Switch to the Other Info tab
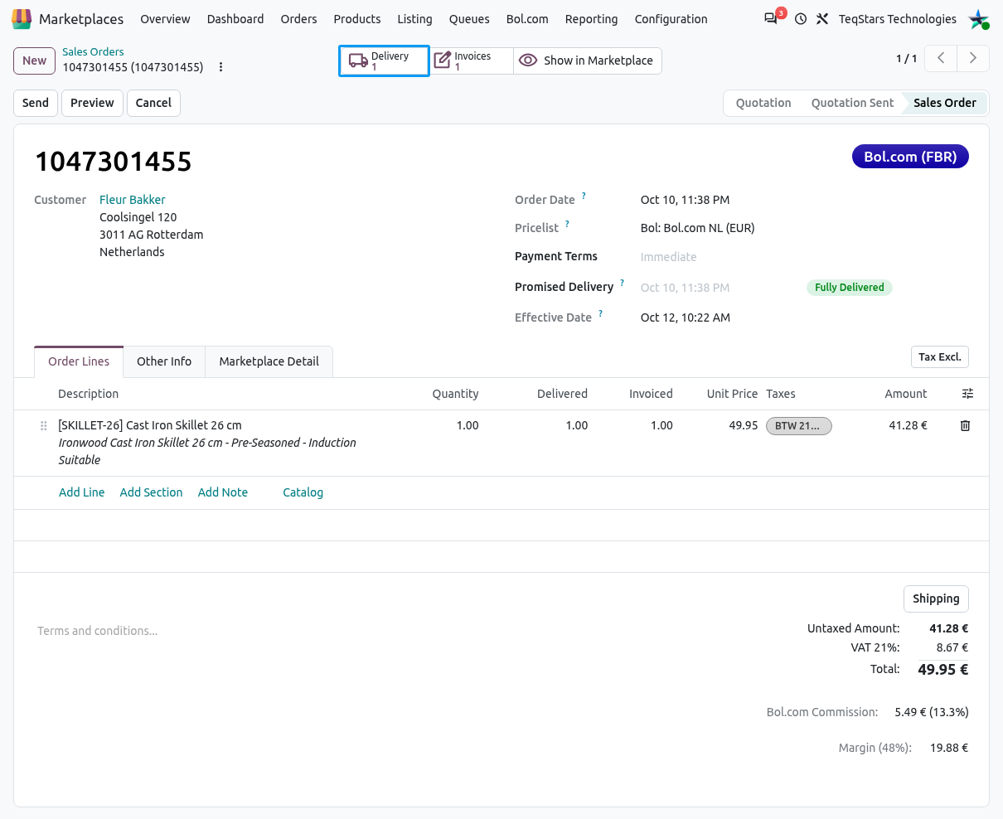 click(164, 361)
